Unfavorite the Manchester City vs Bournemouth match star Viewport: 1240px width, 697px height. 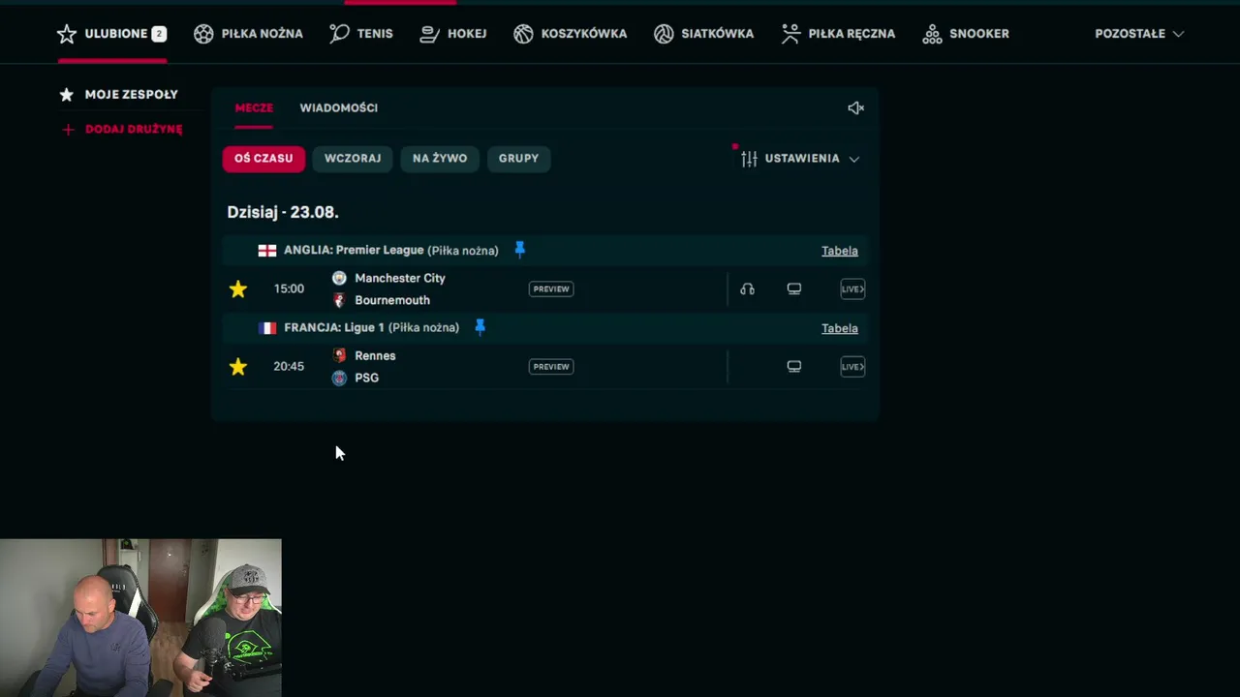coord(238,288)
